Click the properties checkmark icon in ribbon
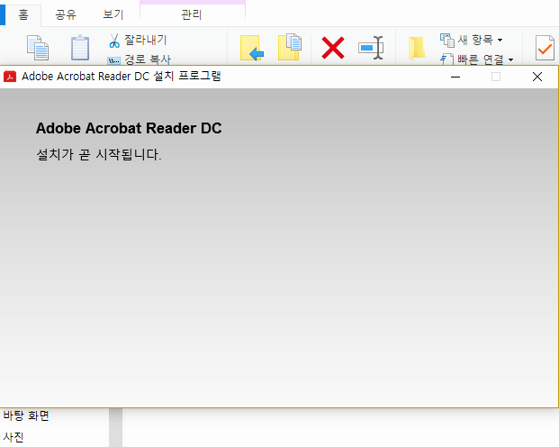 pyautogui.click(x=545, y=48)
